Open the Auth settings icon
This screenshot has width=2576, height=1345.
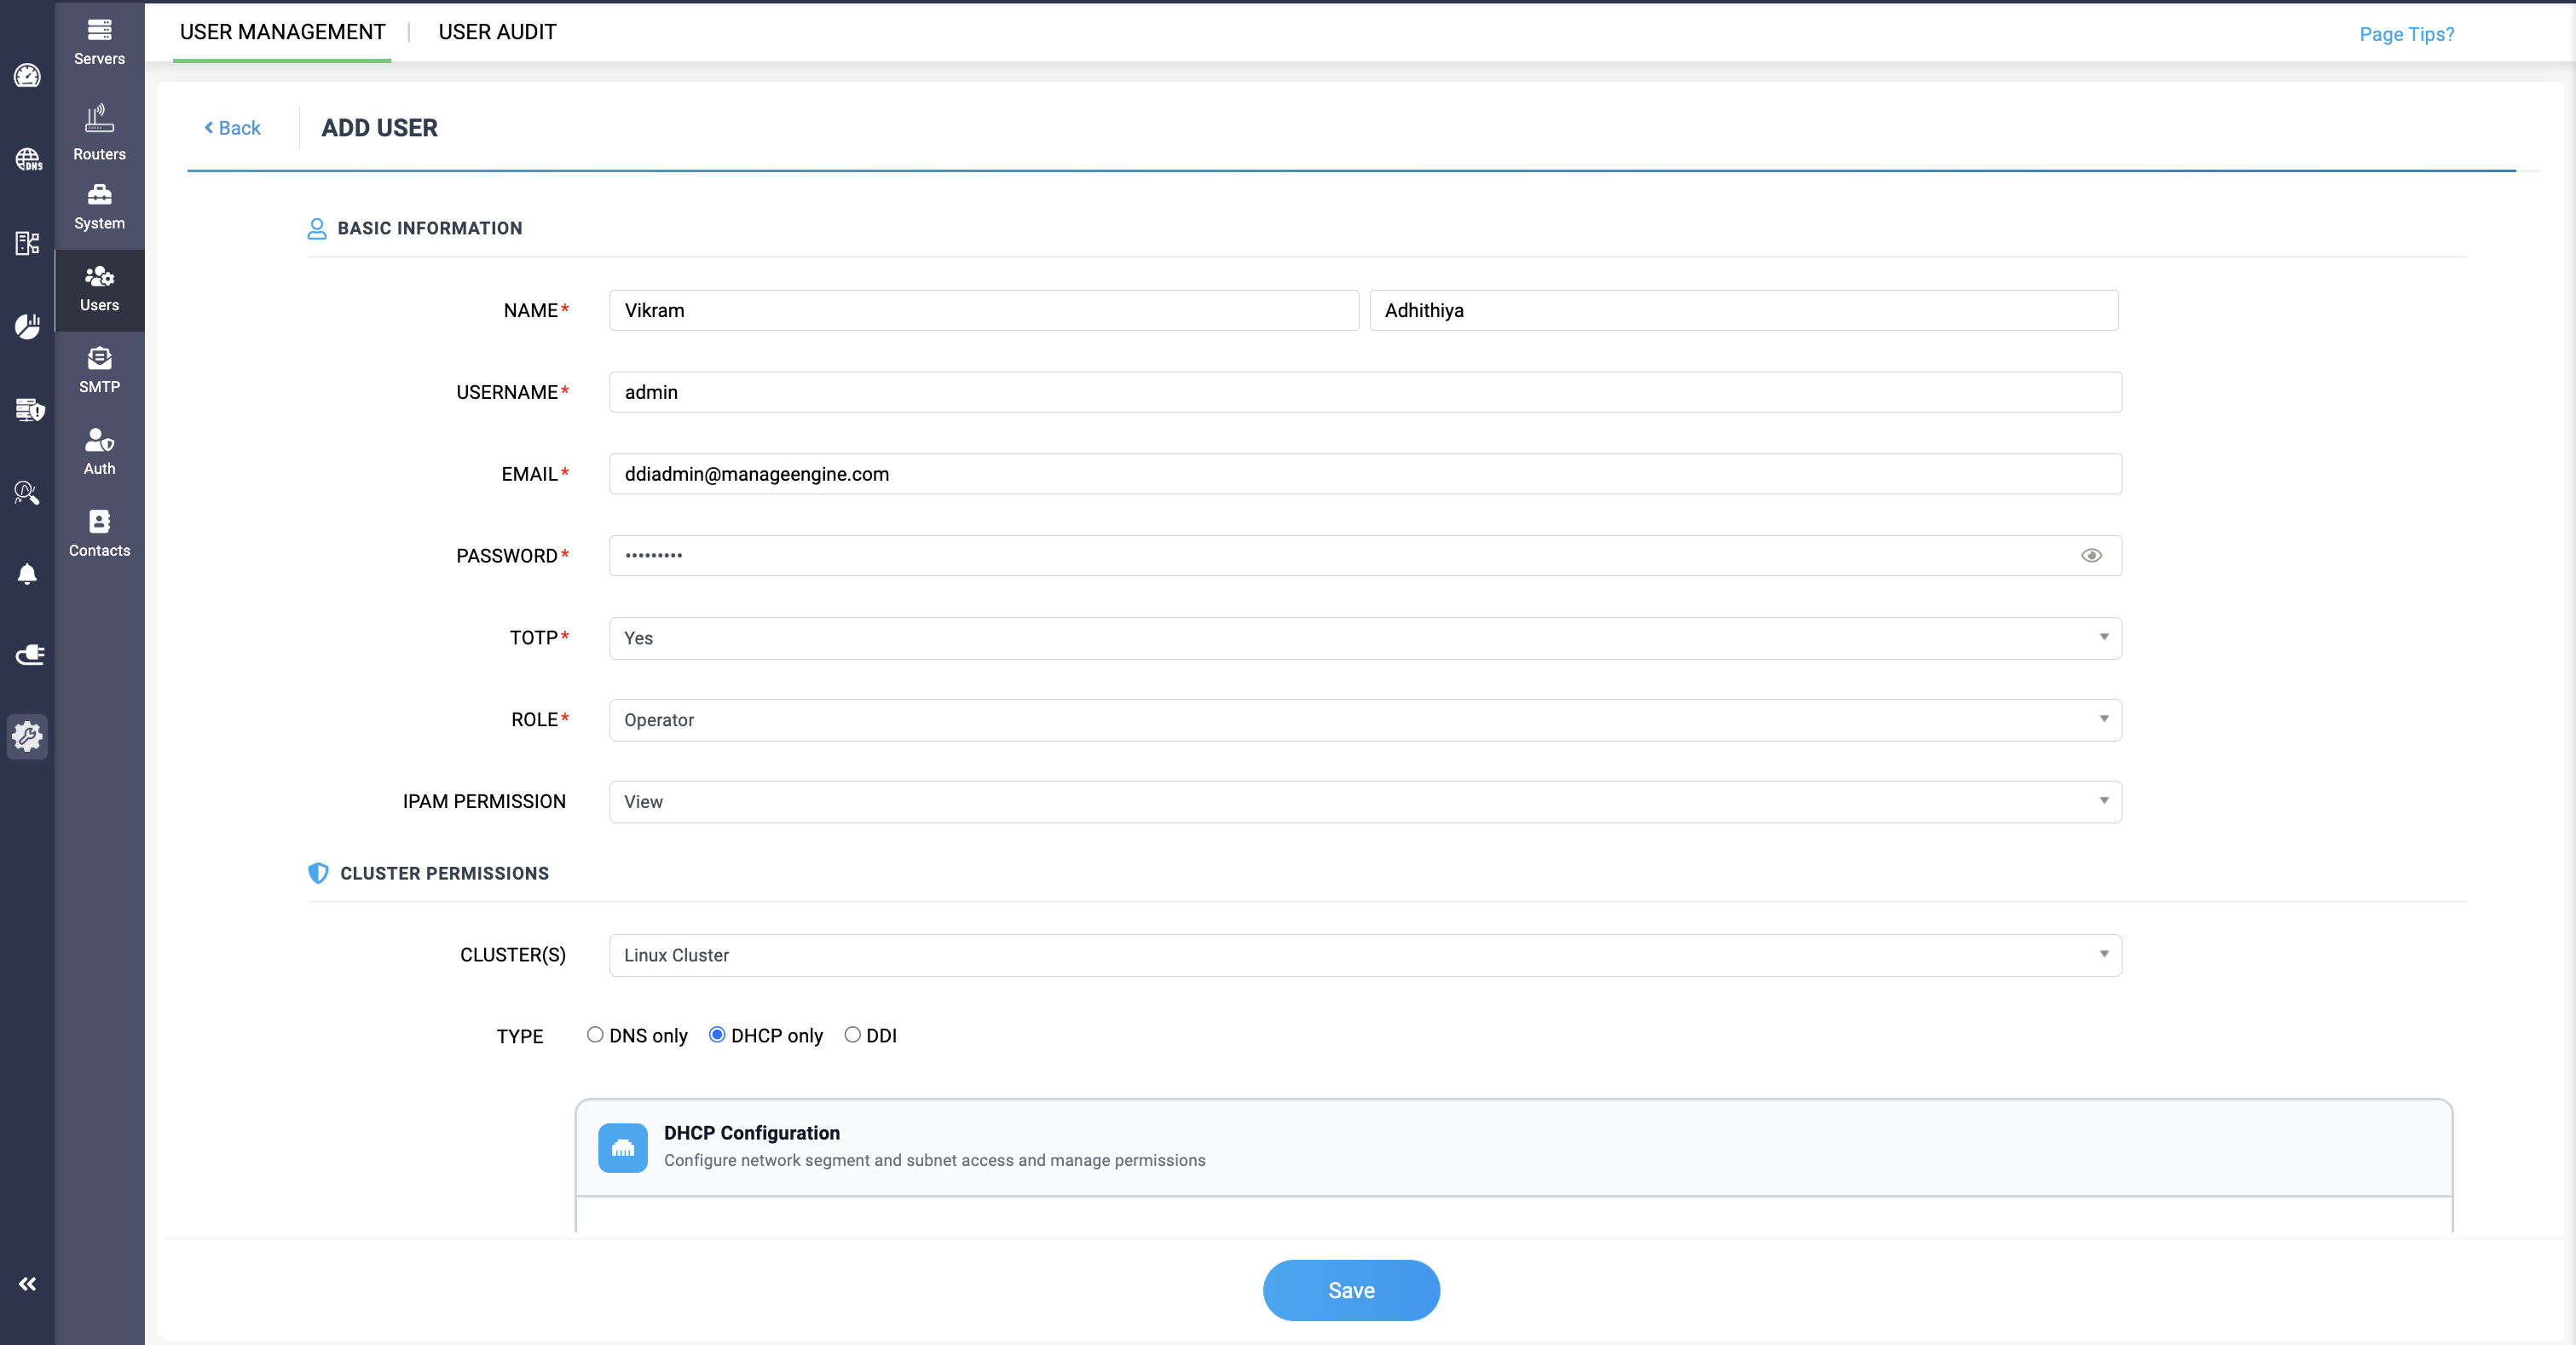pyautogui.click(x=99, y=451)
